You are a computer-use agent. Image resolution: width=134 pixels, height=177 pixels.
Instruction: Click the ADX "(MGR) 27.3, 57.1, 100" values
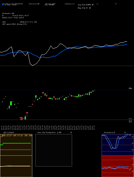click(28, 22)
